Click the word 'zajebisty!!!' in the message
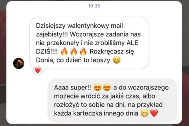The height and width of the screenshot is (126, 189). (52, 34)
